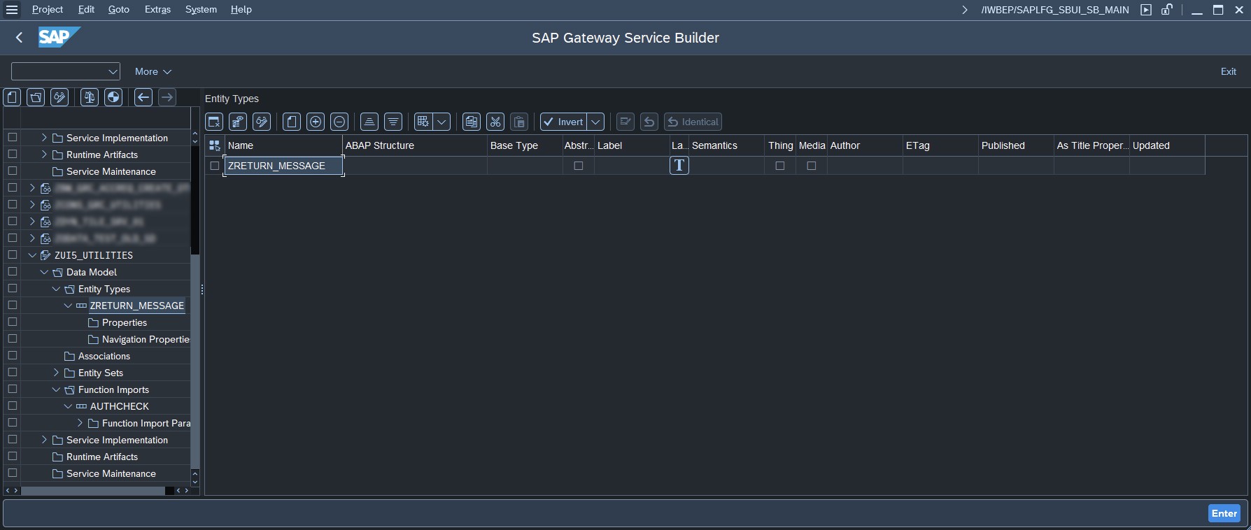Image resolution: width=1251 pixels, height=530 pixels.
Task: Delete the row with the minus circle icon
Action: coord(339,122)
